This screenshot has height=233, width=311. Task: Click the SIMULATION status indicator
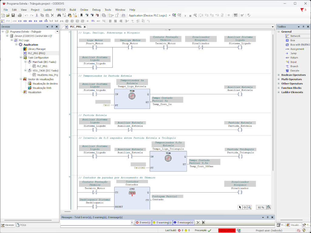tap(227, 231)
